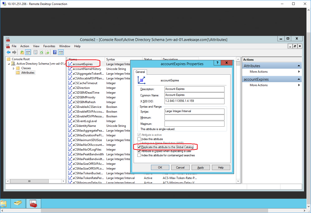Image resolution: width=311 pixels, height=213 pixels.
Task: Toggle Show/Hide Action Pane toolbar icon
Action: [x=61, y=52]
